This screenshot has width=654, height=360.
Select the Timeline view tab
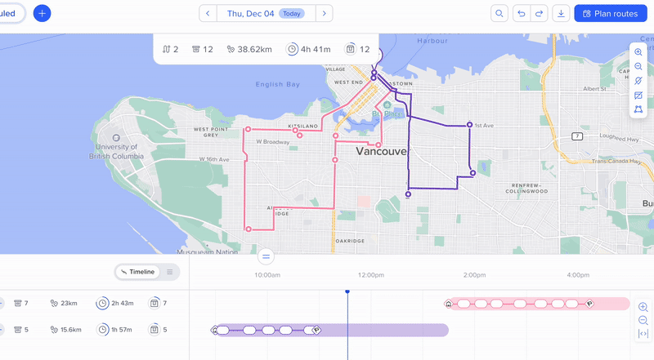[x=137, y=272]
